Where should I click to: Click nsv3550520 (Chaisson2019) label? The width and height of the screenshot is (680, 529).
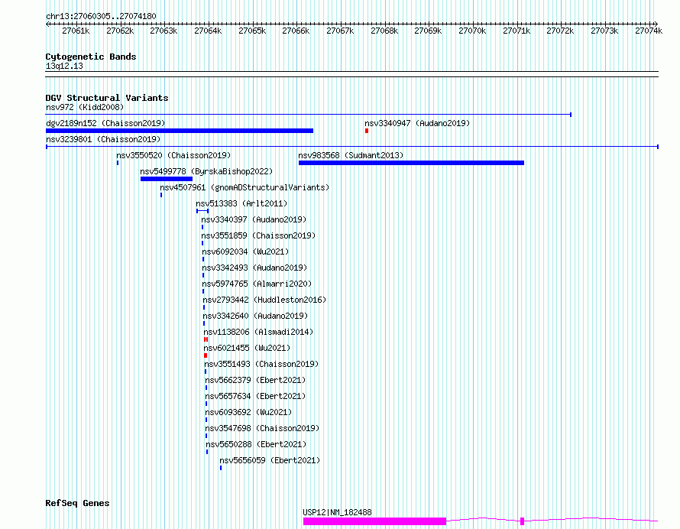pyautogui.click(x=173, y=155)
